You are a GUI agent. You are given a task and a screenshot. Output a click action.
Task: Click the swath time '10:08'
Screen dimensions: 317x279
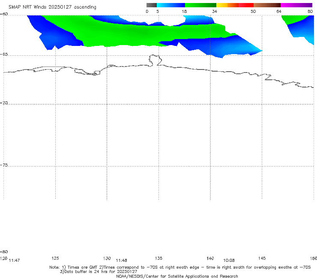click(229, 261)
